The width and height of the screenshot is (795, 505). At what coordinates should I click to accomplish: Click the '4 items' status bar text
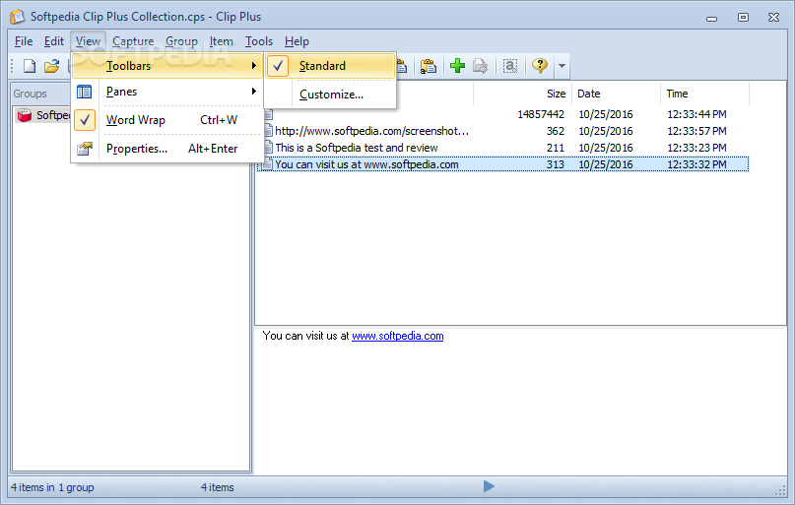tap(217, 487)
